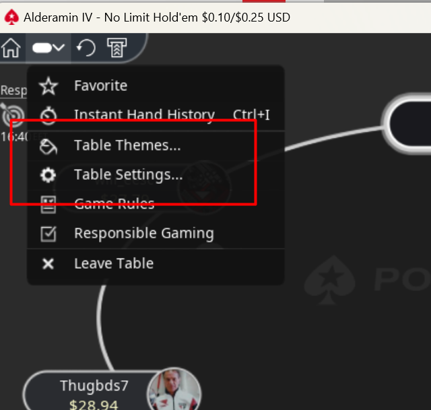Mark table with Favorite star icon

pyautogui.click(x=48, y=86)
